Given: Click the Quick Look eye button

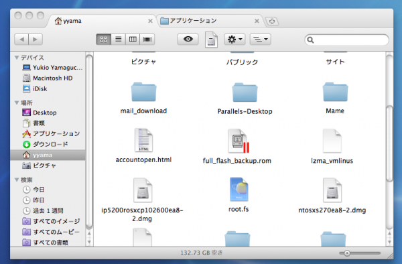Looking at the screenshot, I should click(188, 40).
